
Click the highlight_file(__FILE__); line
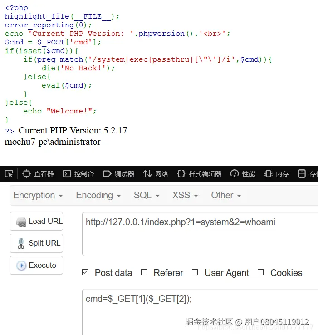pos(62,16)
